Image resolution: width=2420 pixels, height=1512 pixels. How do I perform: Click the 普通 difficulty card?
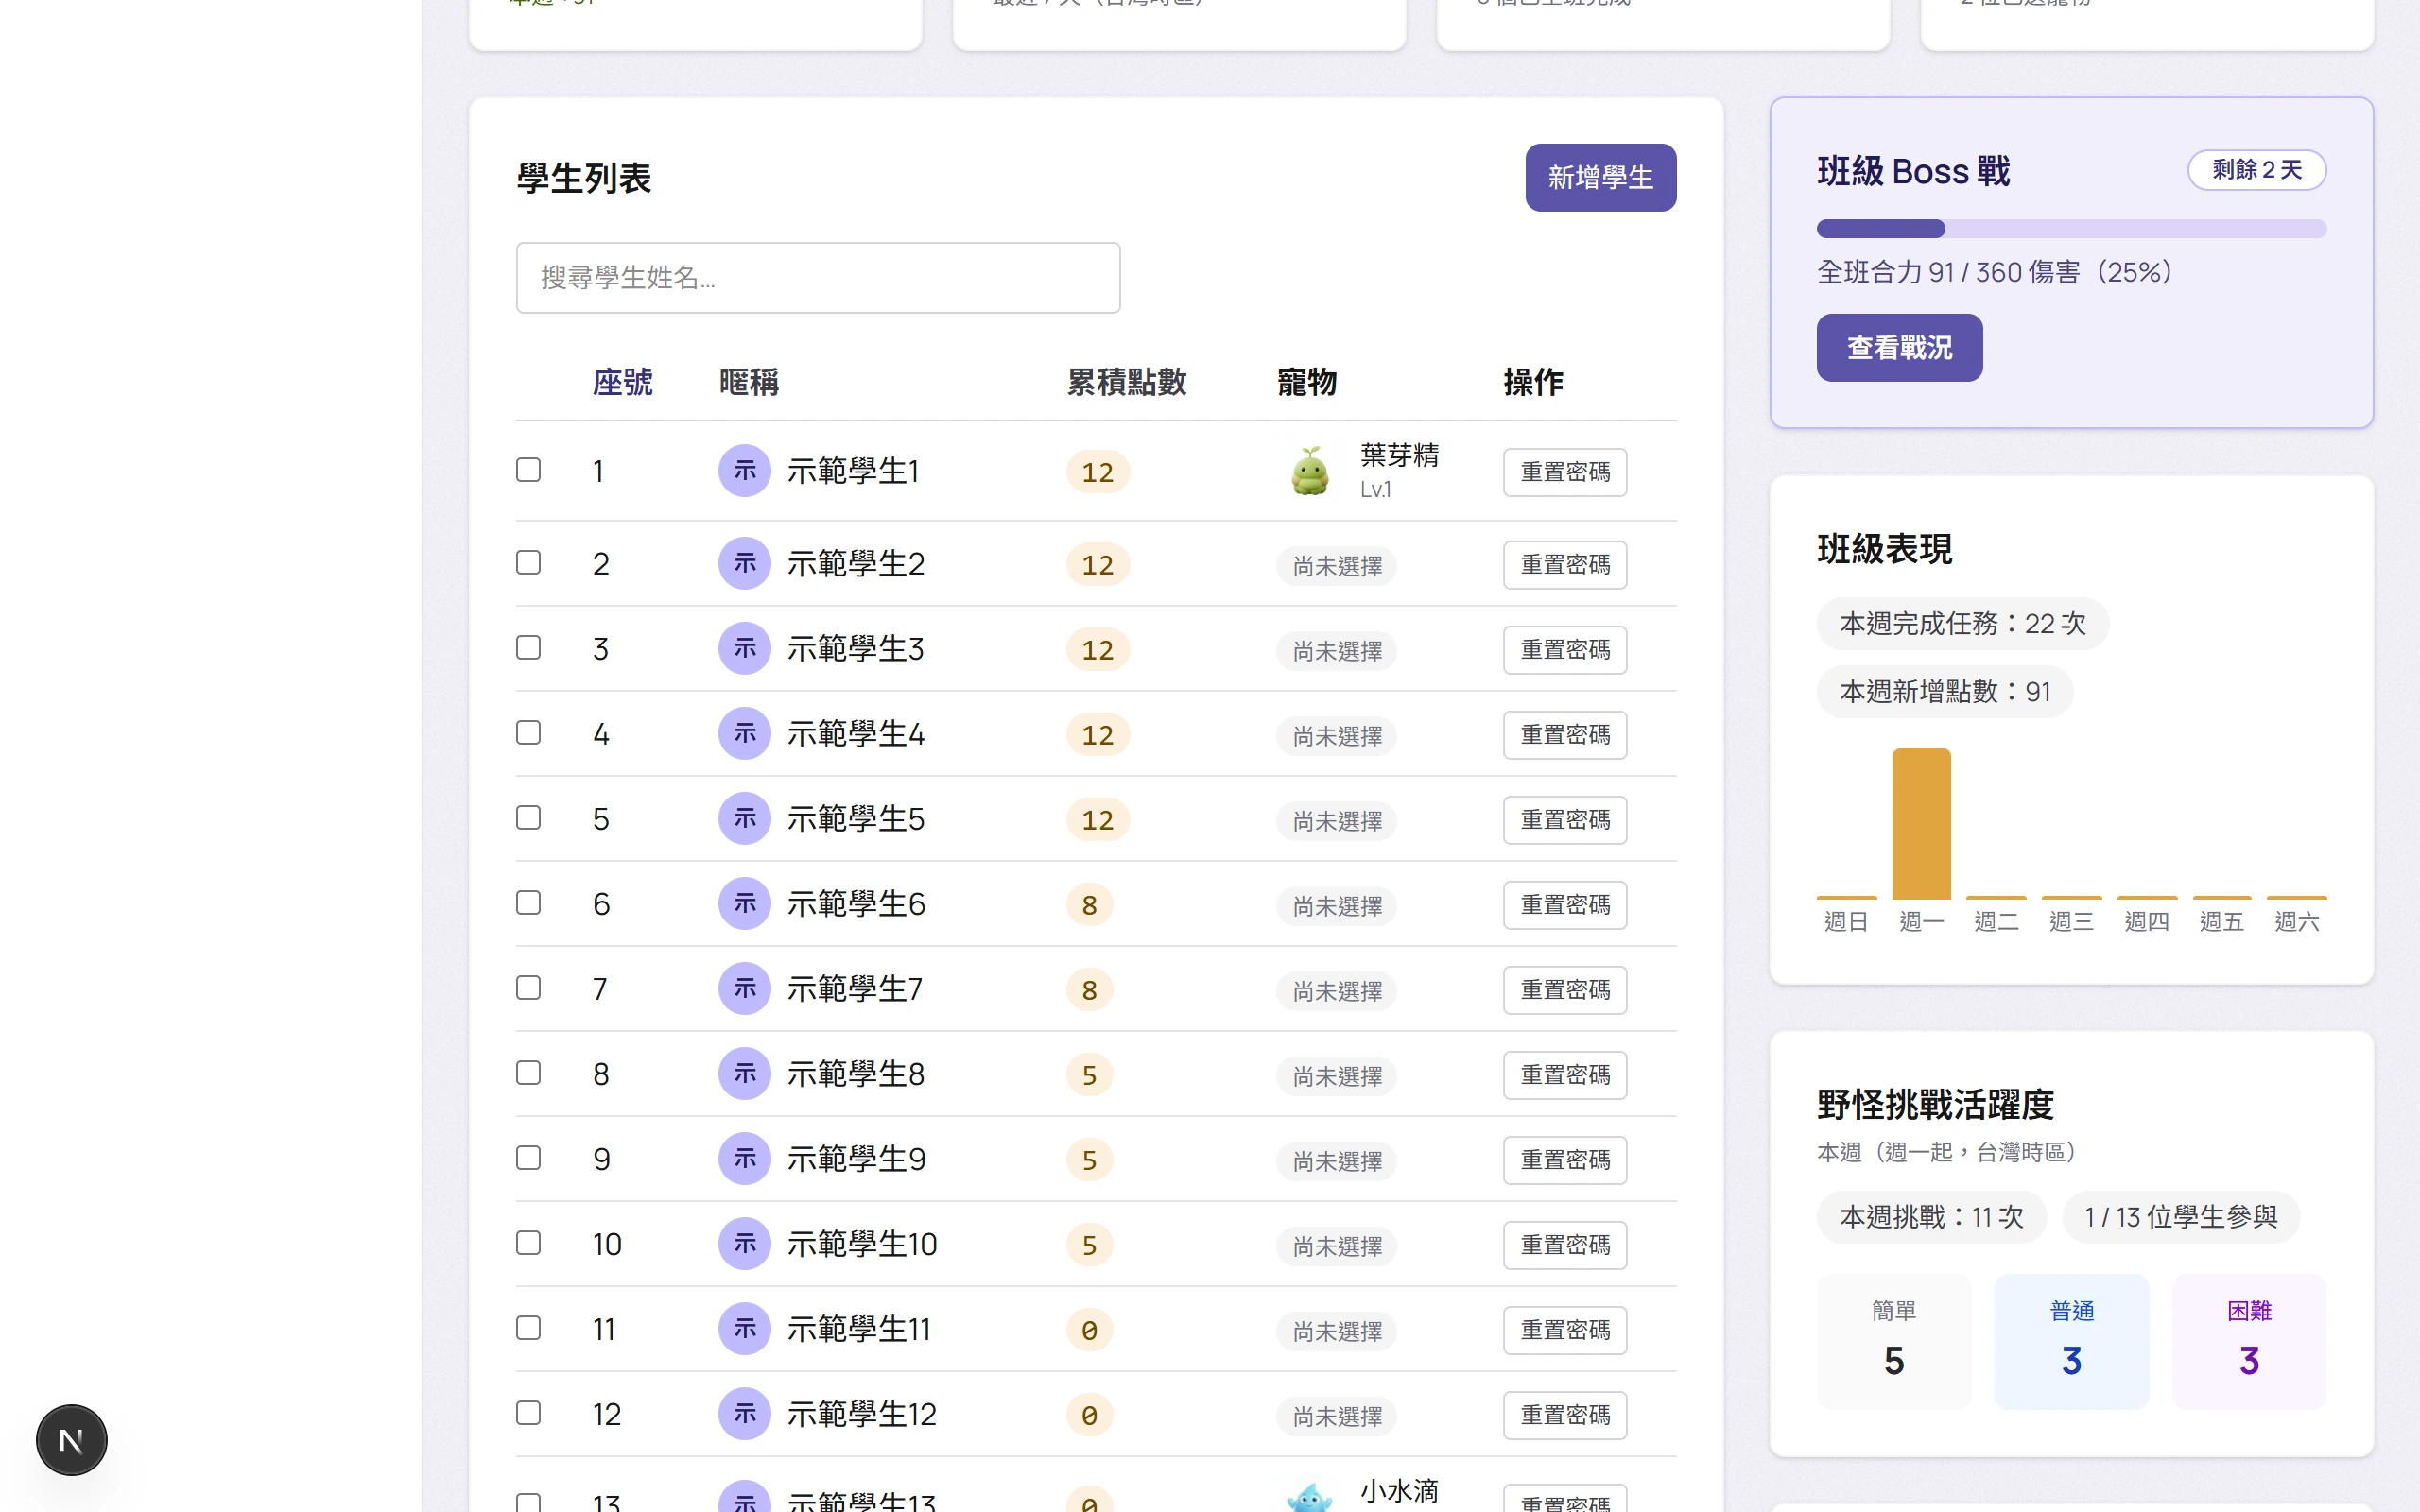pyautogui.click(x=2071, y=1340)
